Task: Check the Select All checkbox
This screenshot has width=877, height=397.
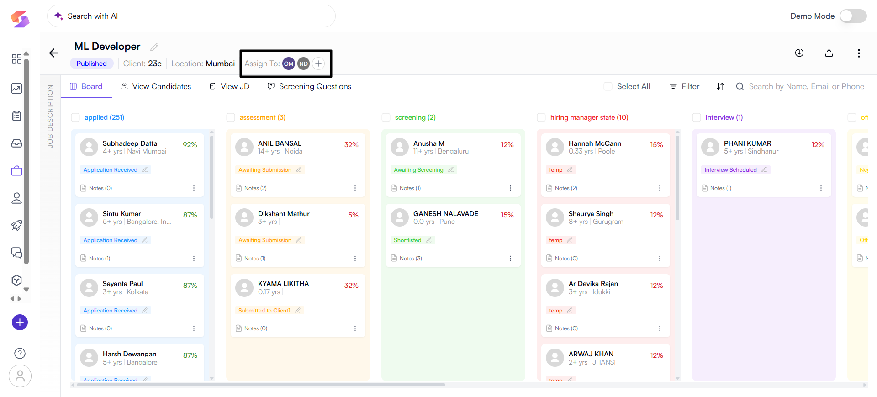Action: (x=608, y=86)
